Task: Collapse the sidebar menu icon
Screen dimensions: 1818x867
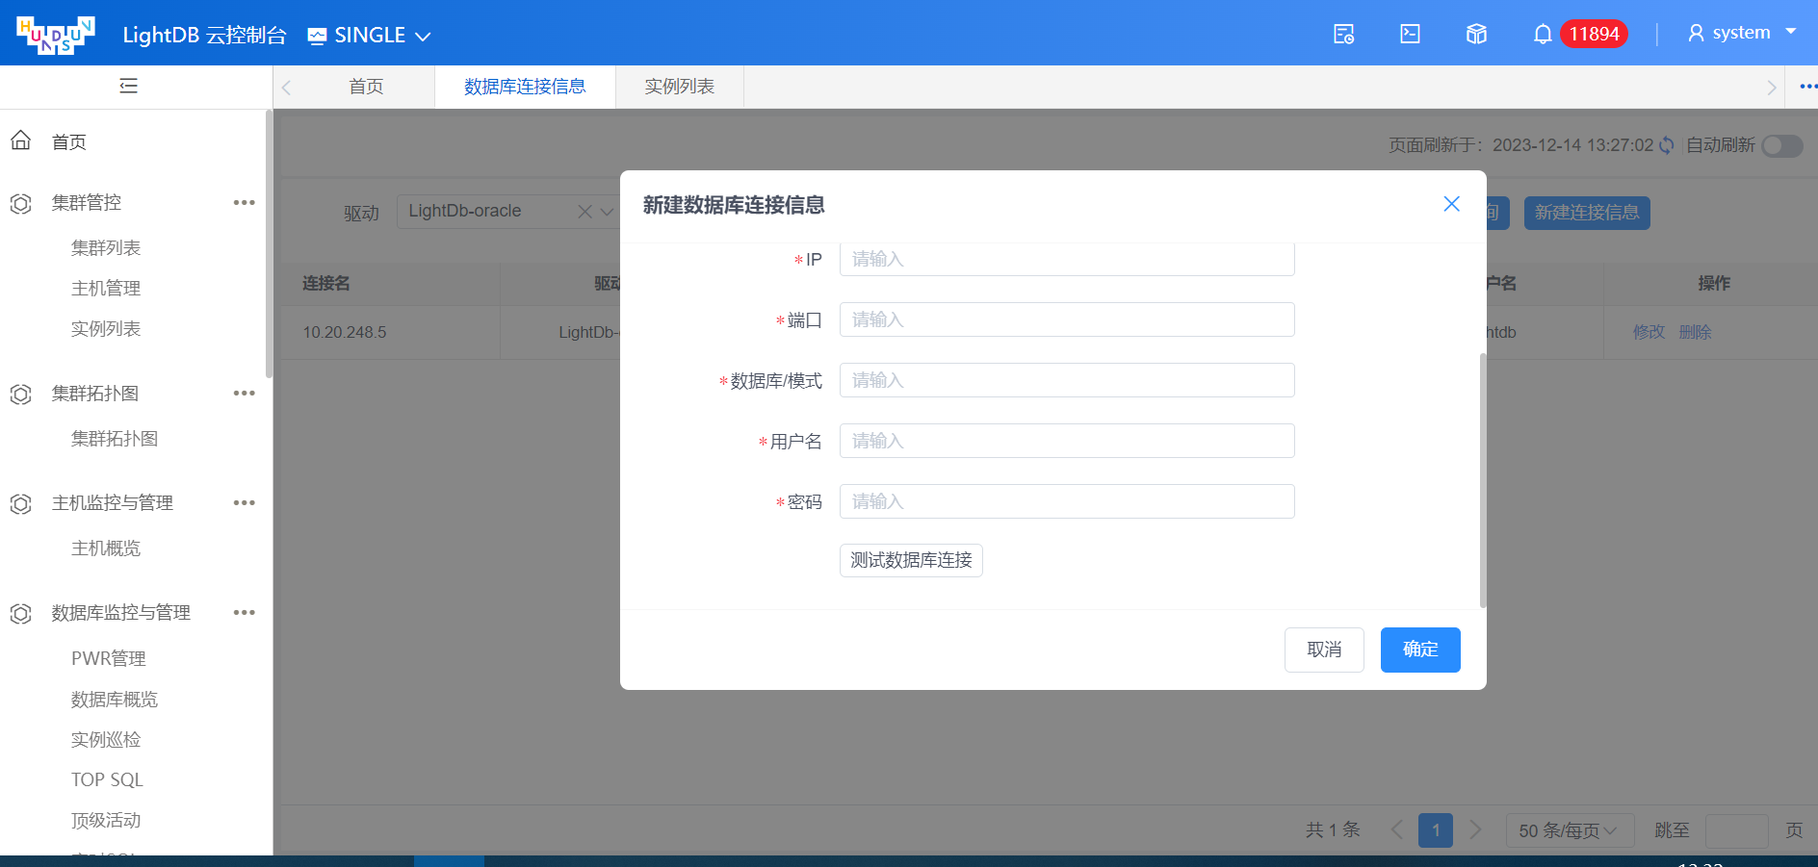Action: tap(128, 87)
